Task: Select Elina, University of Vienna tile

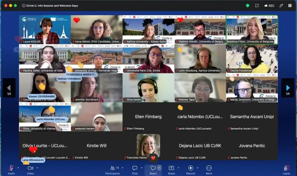Action: pyautogui.click(x=45, y=117)
